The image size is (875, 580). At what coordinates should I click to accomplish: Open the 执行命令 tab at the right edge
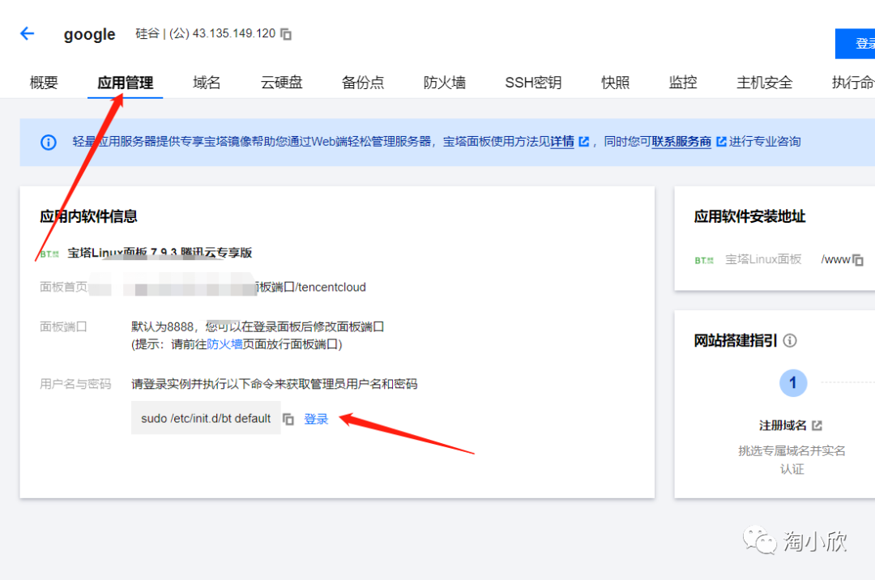[x=853, y=83]
